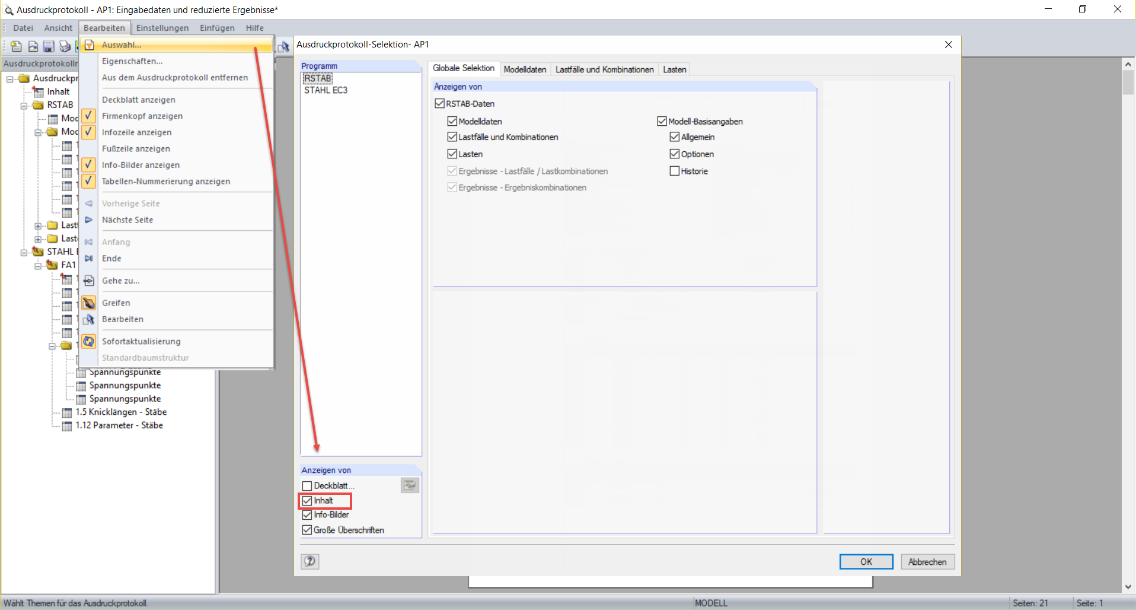Click the arrow pointer edit toolbar icon
This screenshot has width=1136, height=610.
(x=284, y=46)
